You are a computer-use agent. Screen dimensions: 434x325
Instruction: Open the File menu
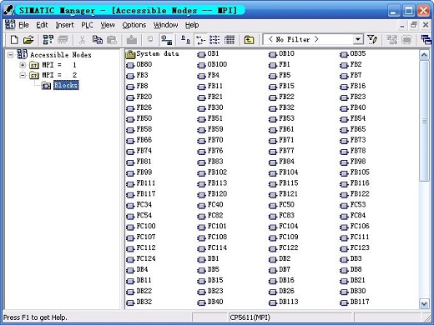click(x=24, y=25)
